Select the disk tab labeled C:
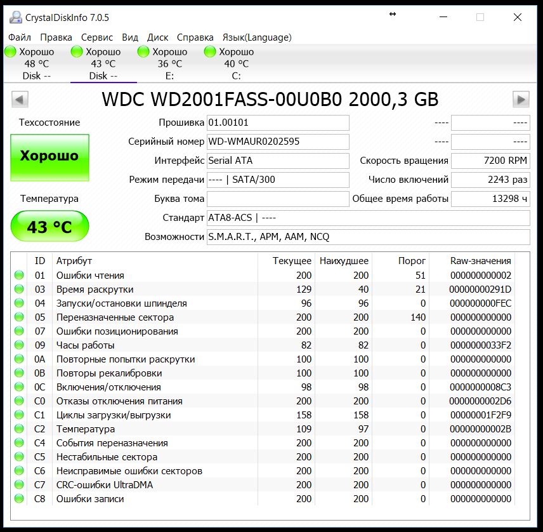This screenshot has height=532, width=543. coord(237,63)
